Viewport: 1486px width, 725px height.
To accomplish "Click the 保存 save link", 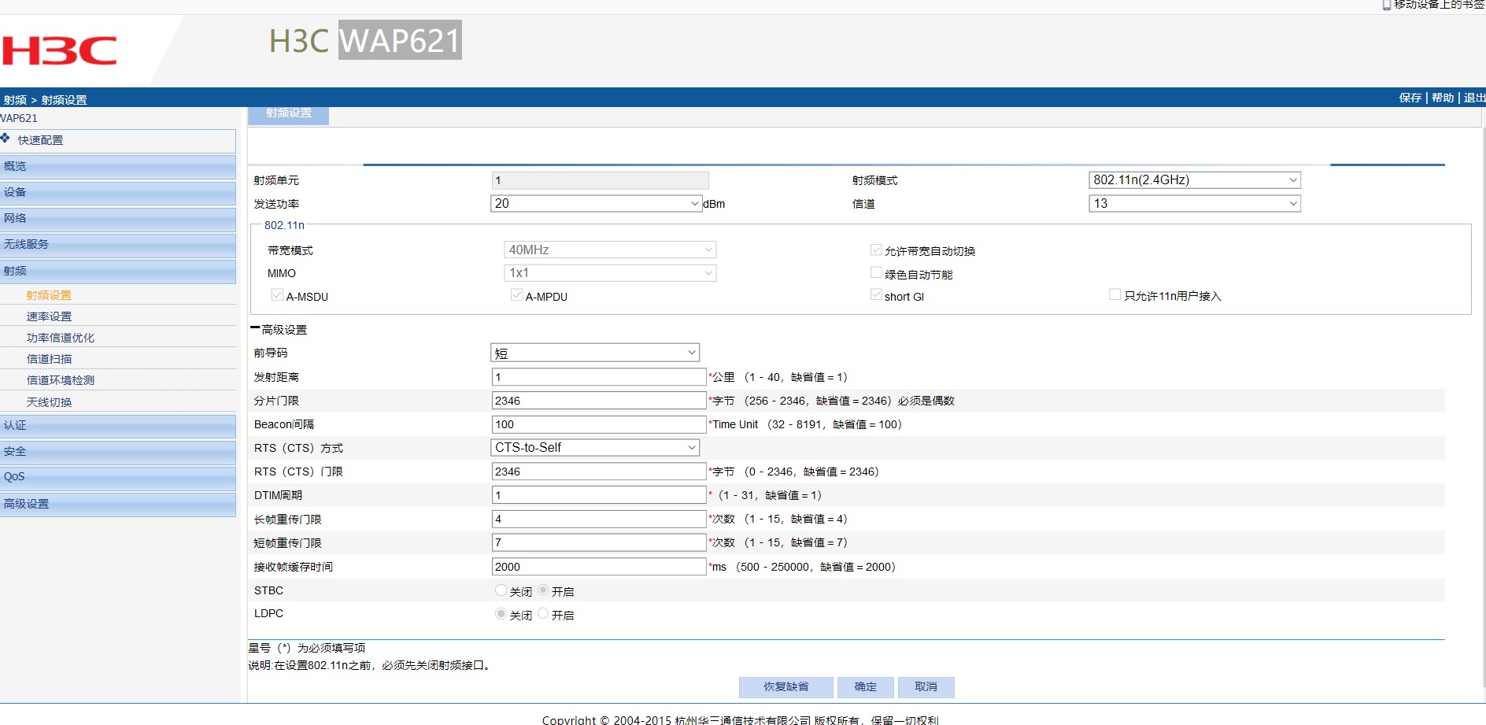I will point(1410,98).
